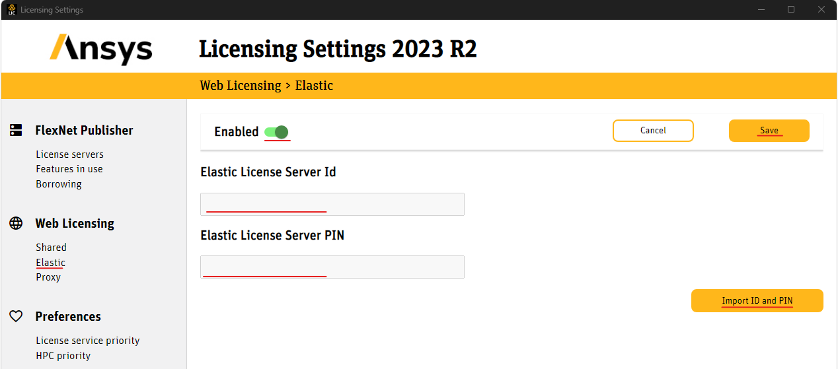Open License service priority preferences

point(88,341)
